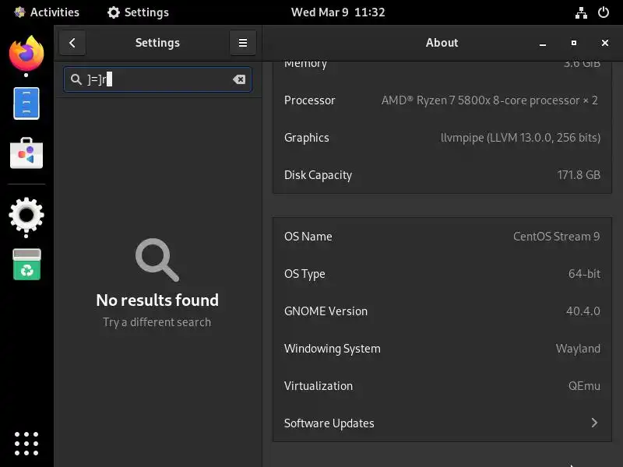Launch the Files manager from dock
Image resolution: width=623 pixels, height=467 pixels.
point(26,104)
